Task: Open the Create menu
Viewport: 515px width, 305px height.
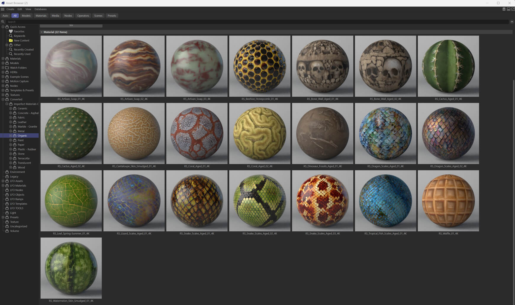Action: pos(10,9)
